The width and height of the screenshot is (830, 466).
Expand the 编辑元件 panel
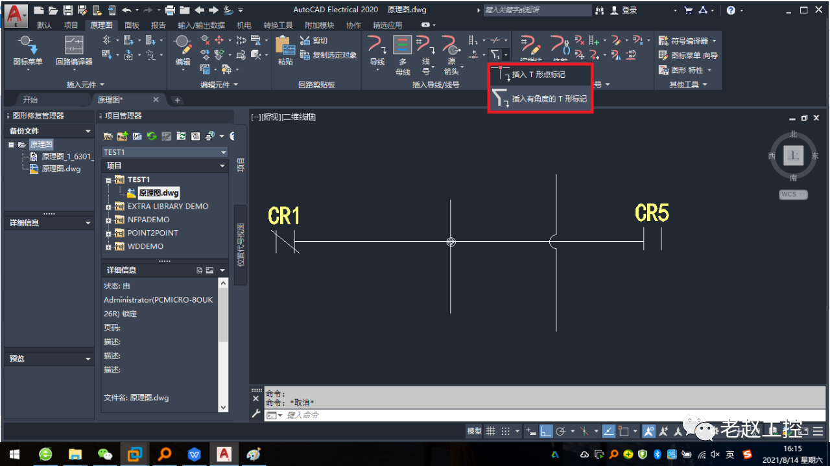pyautogui.click(x=219, y=84)
